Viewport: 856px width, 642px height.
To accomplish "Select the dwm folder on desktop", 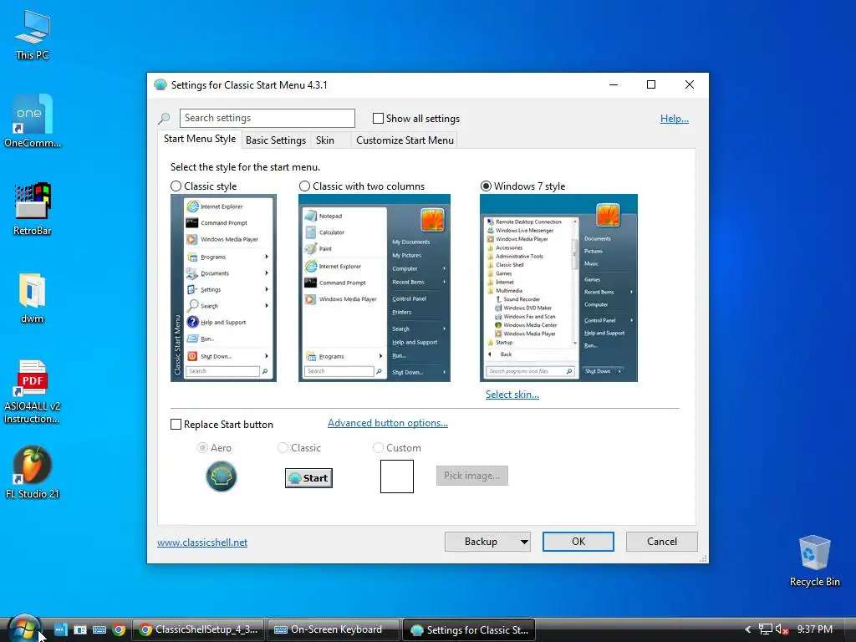I will [33, 298].
